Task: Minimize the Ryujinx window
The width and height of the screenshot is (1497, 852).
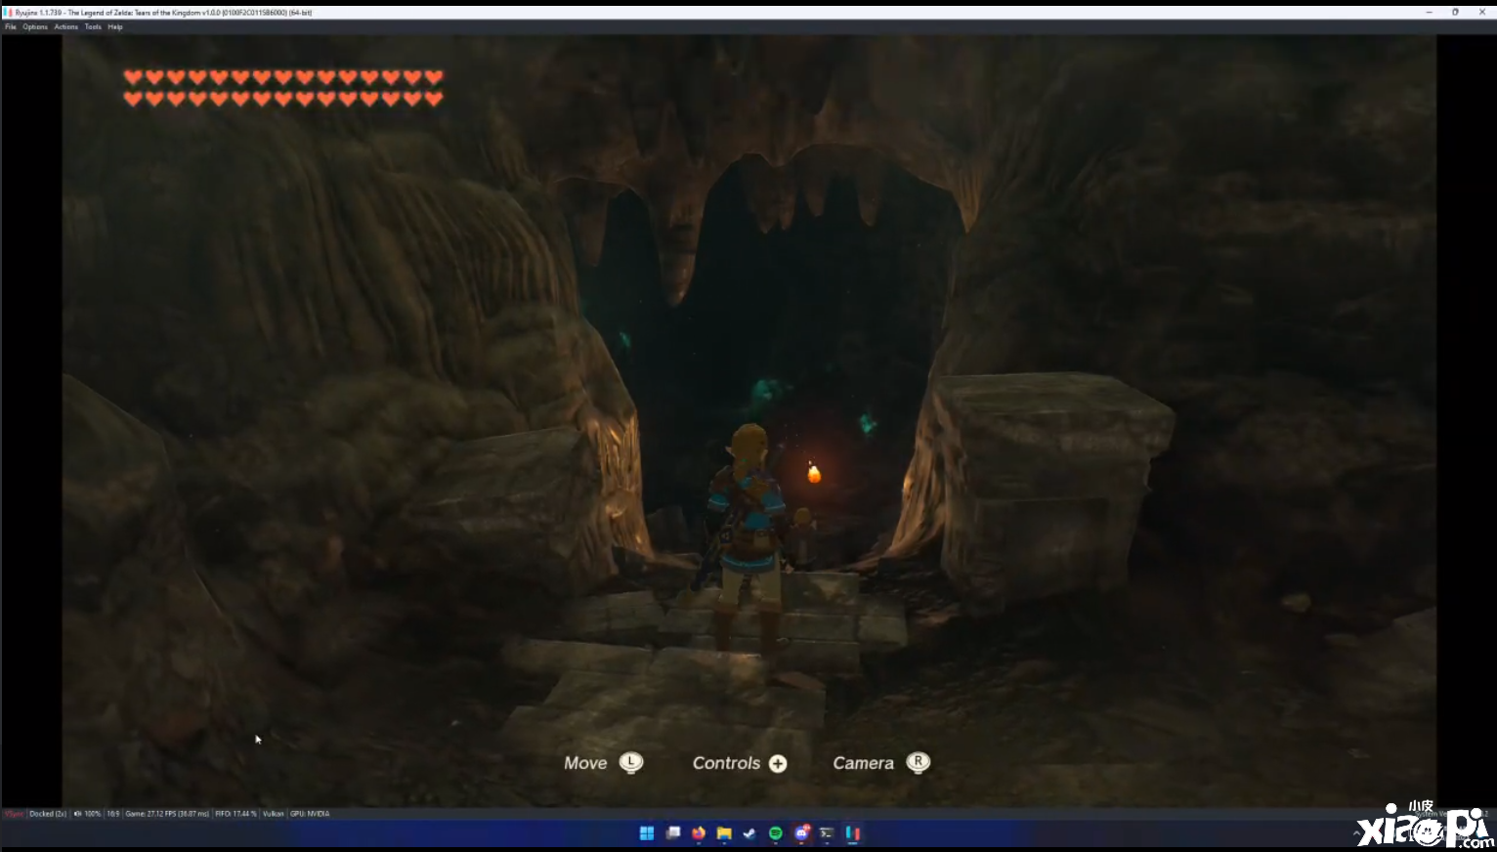Action: pos(1429,13)
